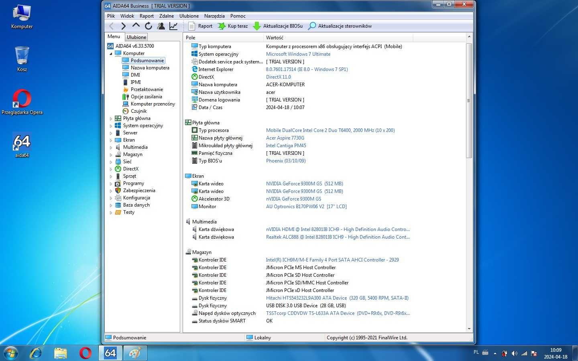578x361 pixels.
Task: Select the Zabezpieczenia tree item
Action: click(139, 191)
